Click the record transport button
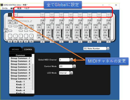This screenshot has height=100, width=130. (x=31, y=36)
